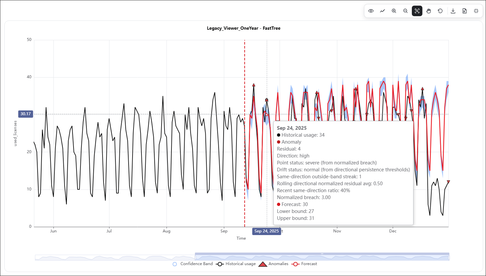
Task: Download the chart image
Action: pyautogui.click(x=453, y=11)
